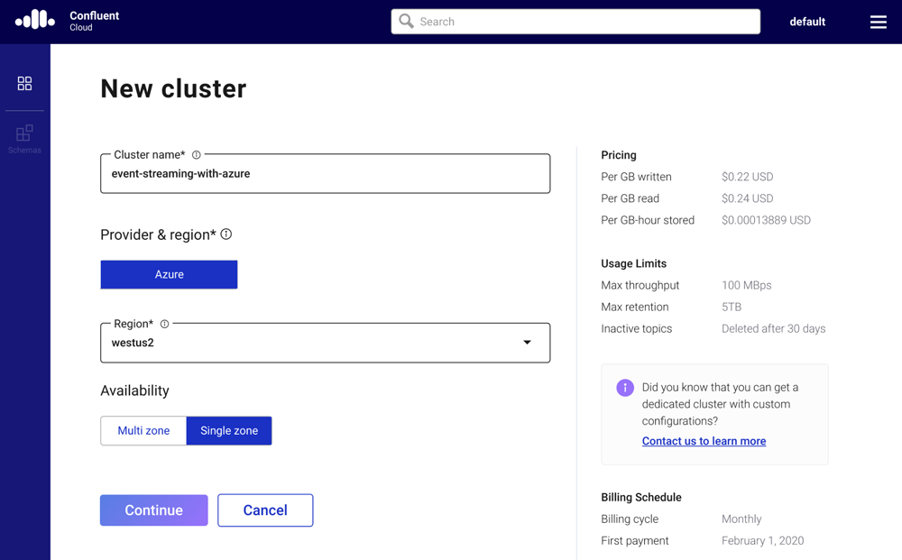
Task: Click the 5TB retention value
Action: [732, 307]
